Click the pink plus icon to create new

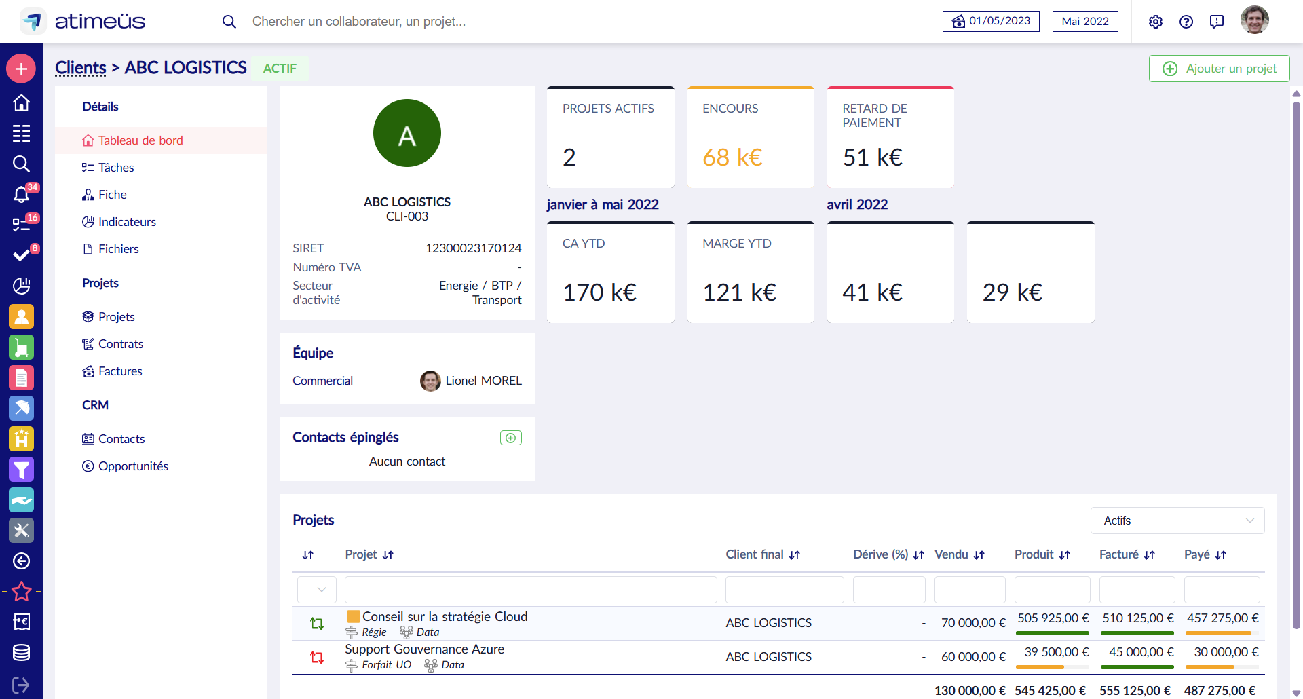coord(21,69)
